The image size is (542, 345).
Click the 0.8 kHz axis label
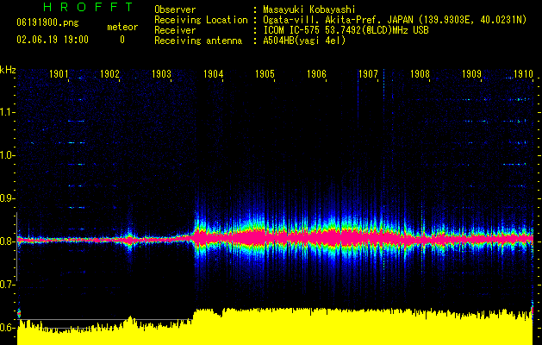8,241
